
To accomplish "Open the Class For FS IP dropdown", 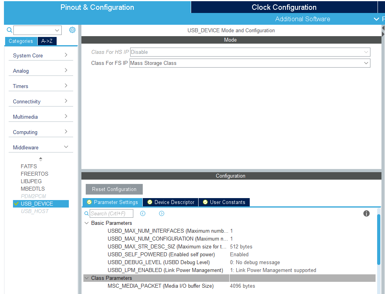I will [250, 63].
